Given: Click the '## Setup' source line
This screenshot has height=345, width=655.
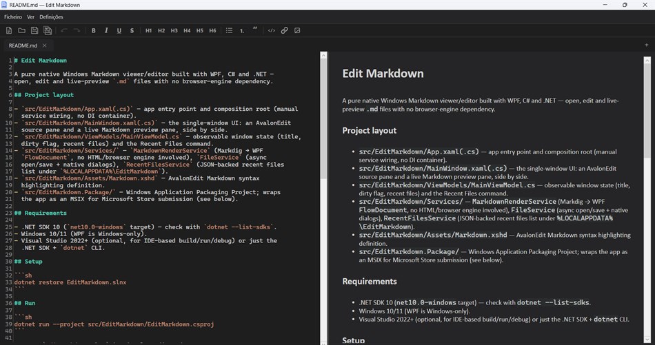Looking at the screenshot, I should (x=28, y=262).
